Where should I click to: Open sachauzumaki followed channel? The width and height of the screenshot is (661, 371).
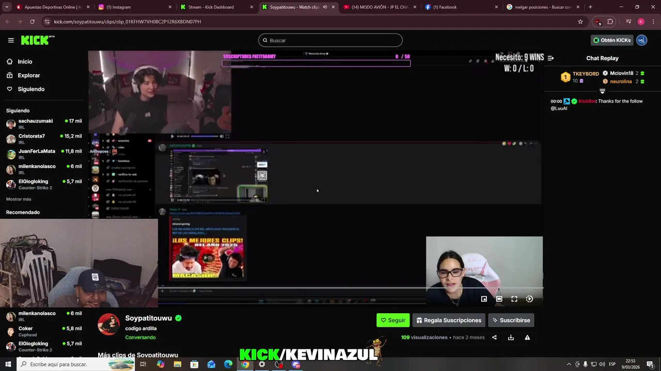(44, 124)
